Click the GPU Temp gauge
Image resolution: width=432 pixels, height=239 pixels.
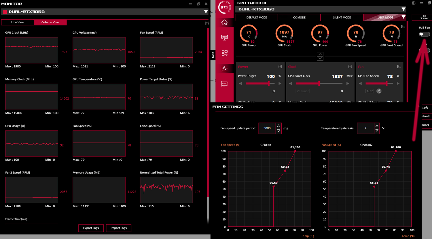[x=249, y=34]
